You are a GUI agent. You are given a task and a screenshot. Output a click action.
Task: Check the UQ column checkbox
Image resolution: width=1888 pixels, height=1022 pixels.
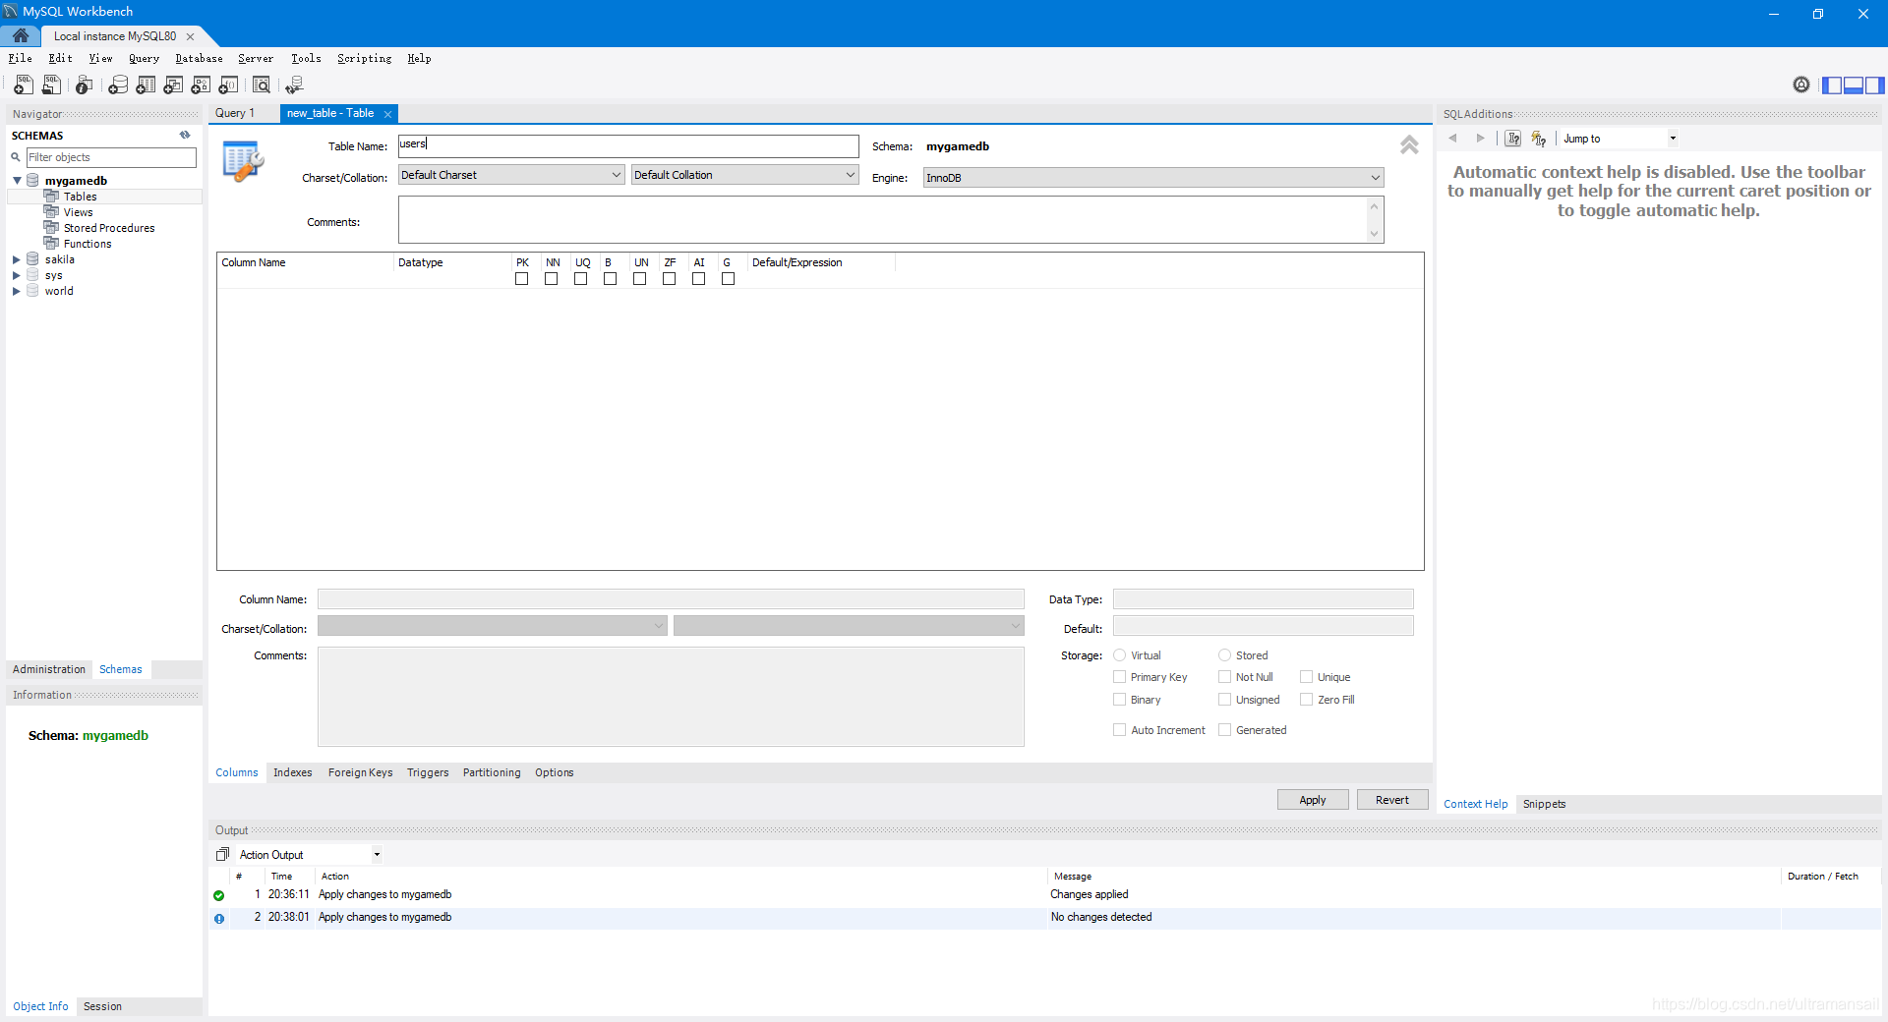580,279
